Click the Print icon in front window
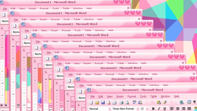Screen dimensions: 197x111 [x=121, y=103]
